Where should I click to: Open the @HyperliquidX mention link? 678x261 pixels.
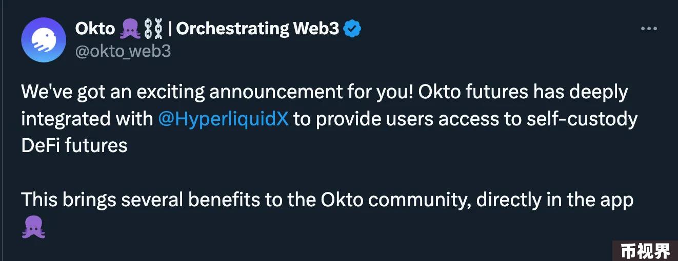click(223, 119)
